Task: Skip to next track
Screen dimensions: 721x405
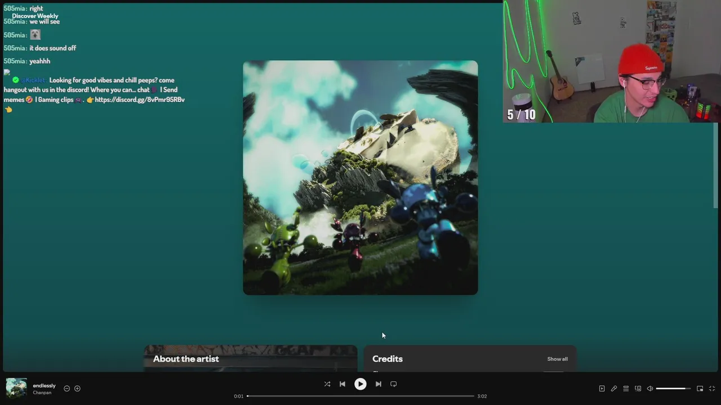Action: (x=379, y=384)
